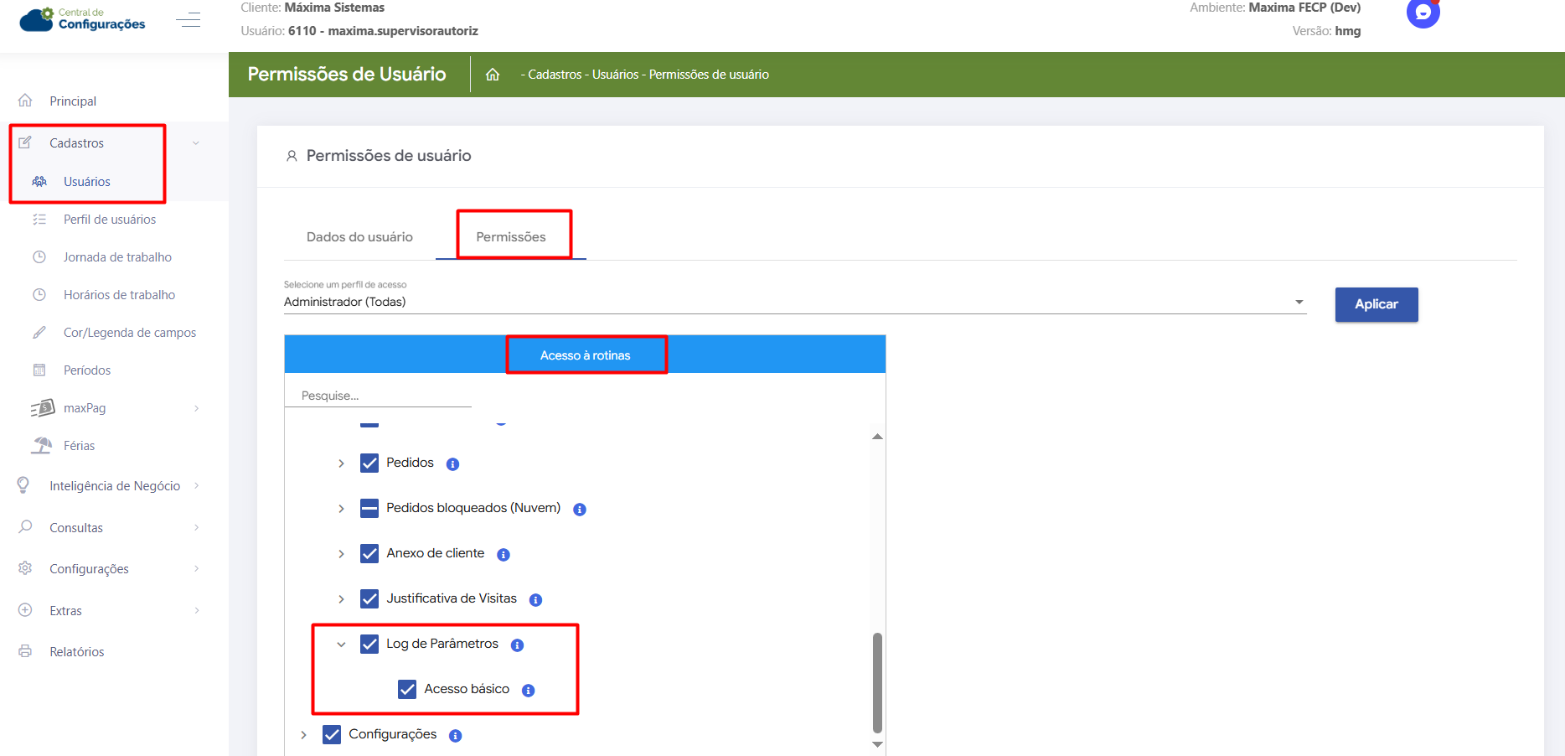This screenshot has width=1565, height=756.
Task: Click the Perfil de usuários list icon
Action: (x=39, y=220)
